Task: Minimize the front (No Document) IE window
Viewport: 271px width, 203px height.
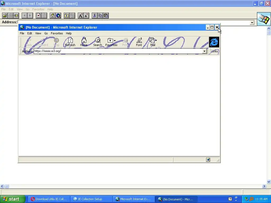Action: tap(208, 27)
